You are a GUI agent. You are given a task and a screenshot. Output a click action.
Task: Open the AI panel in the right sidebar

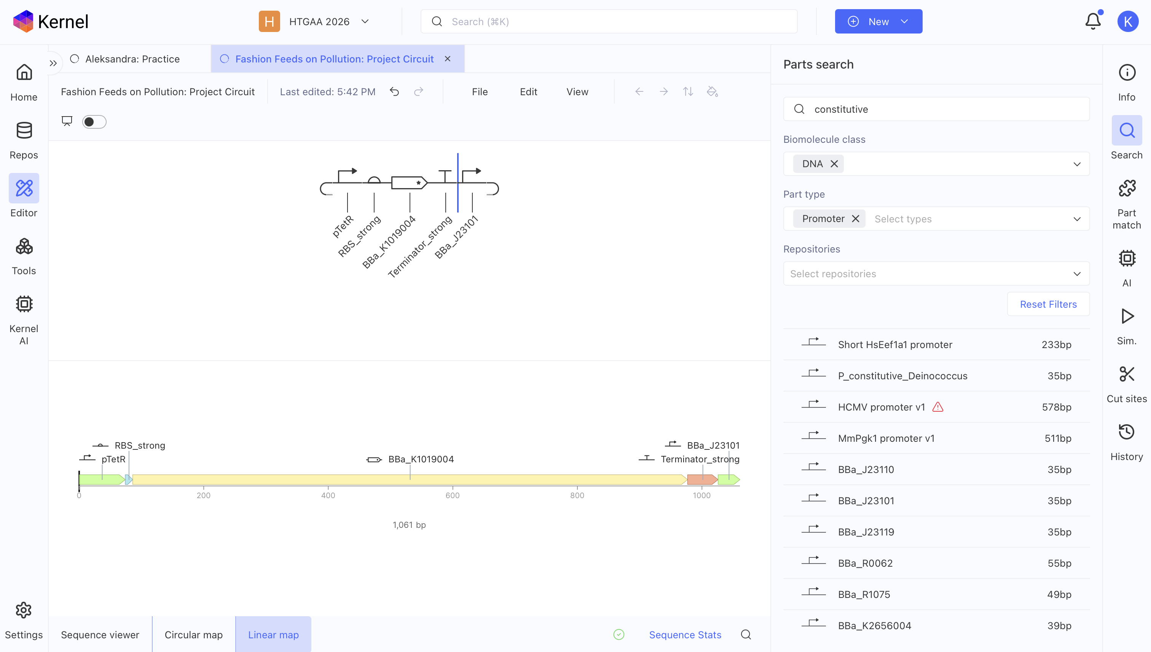pos(1126,269)
